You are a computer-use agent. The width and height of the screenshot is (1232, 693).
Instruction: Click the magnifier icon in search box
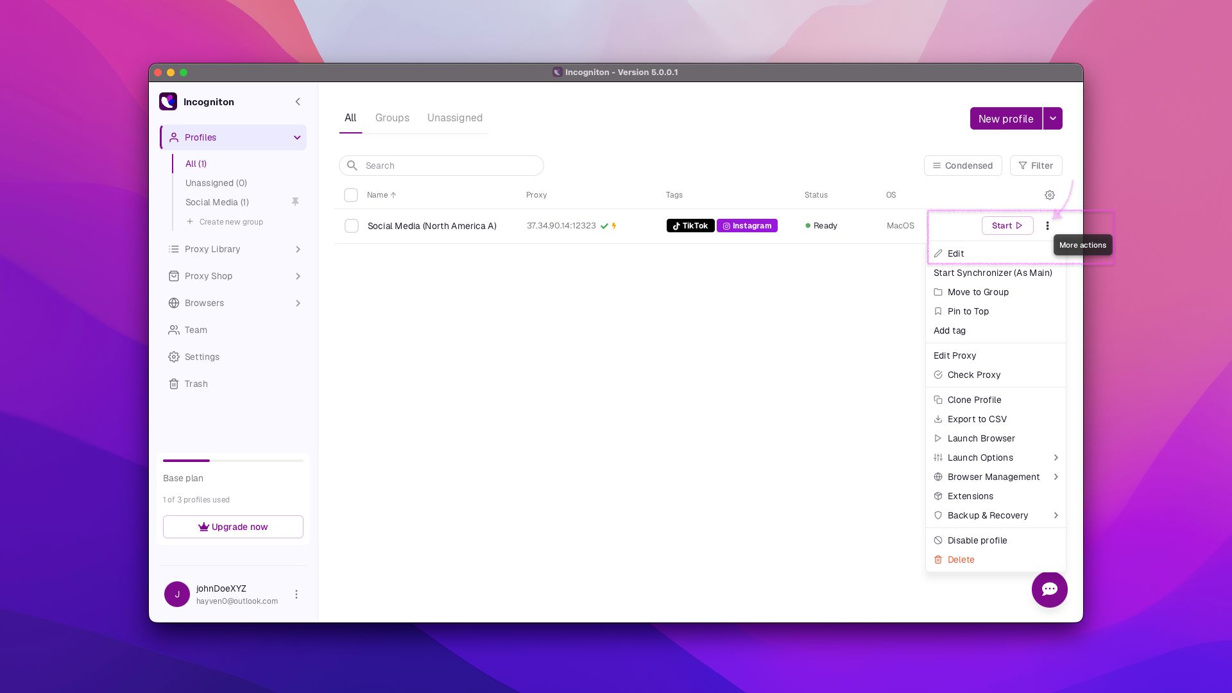click(x=352, y=166)
